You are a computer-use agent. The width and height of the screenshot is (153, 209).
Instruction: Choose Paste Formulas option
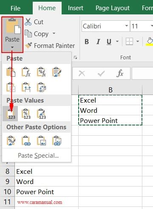26,72
